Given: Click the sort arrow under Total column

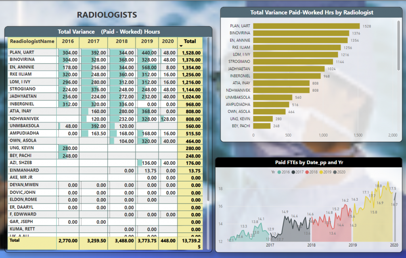Looking at the screenshot, I should pyautogui.click(x=181, y=46).
